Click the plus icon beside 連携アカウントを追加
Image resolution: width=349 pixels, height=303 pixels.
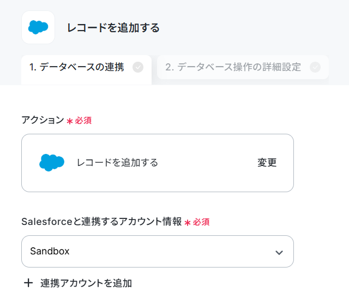pyautogui.click(x=28, y=283)
